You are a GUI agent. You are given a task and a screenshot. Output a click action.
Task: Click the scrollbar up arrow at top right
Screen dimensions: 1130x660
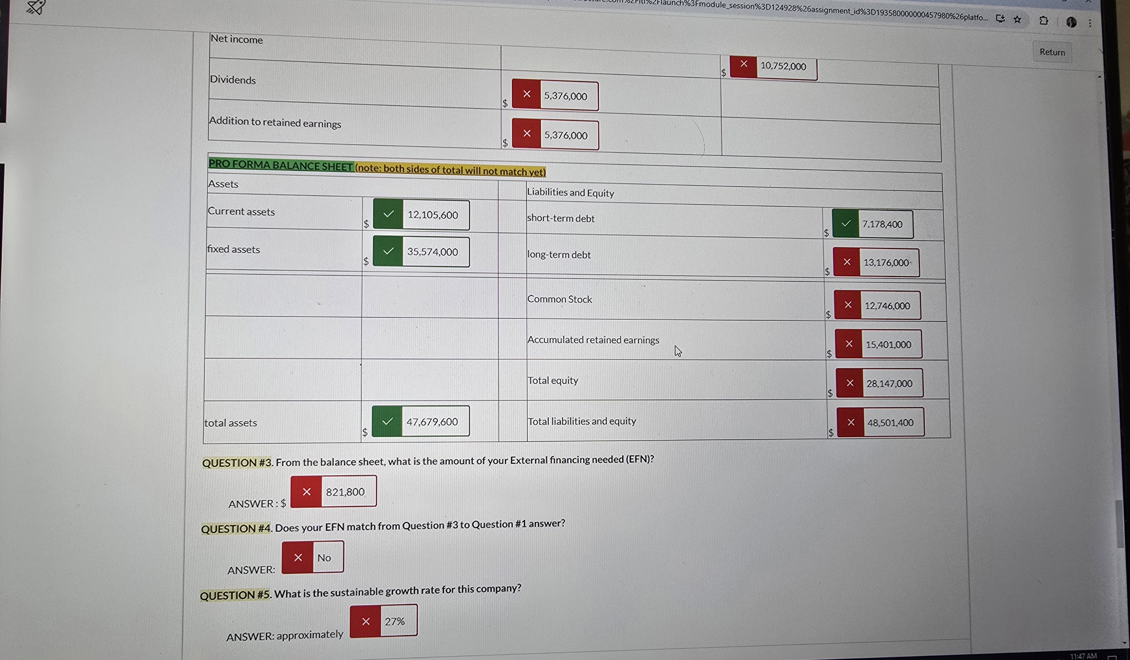pyautogui.click(x=1099, y=77)
